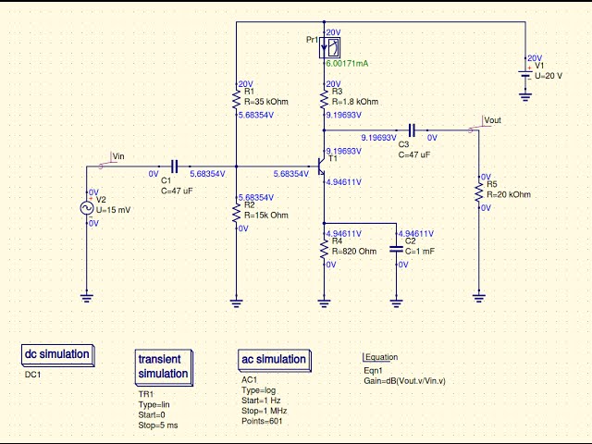Click the R=20 kOhm value text
Viewport: 592px width, 444px height.
point(509,194)
